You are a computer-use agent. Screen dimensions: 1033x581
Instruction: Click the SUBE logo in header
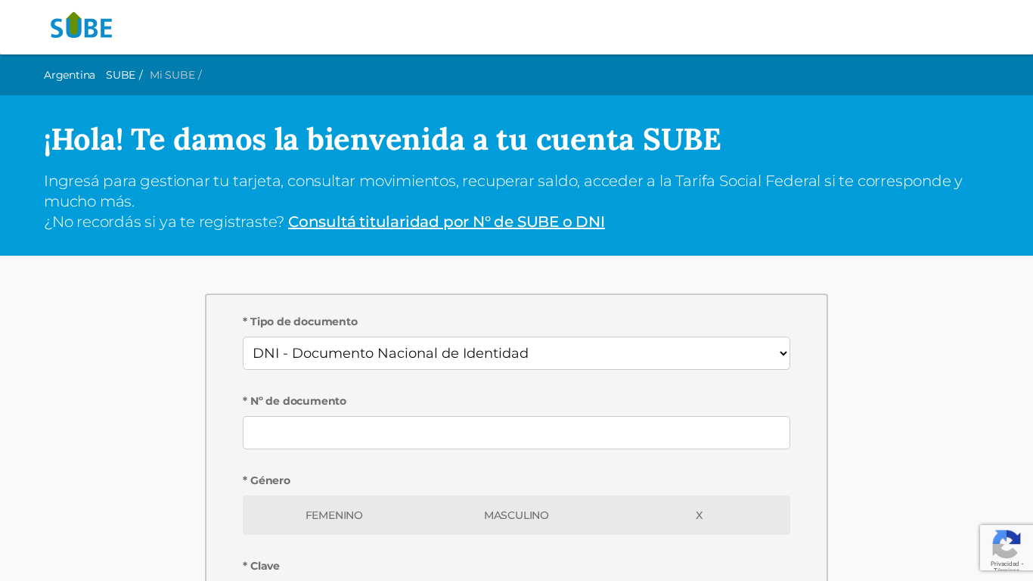point(81,26)
